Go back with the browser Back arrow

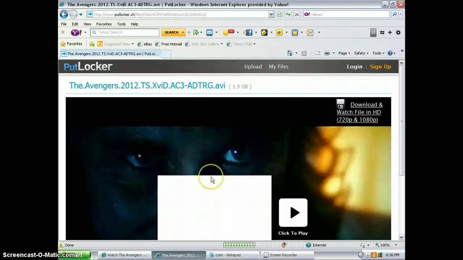[64, 14]
